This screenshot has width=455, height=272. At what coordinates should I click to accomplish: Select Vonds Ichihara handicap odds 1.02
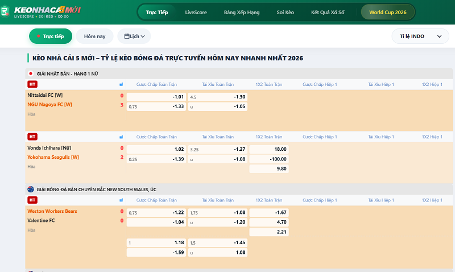tap(156, 149)
